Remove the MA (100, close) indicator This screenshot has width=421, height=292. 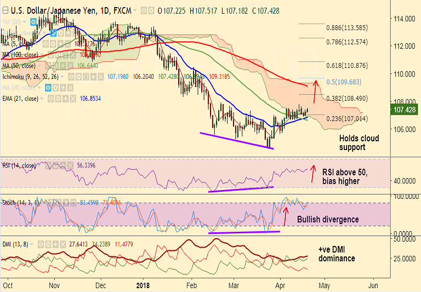pos(73,55)
